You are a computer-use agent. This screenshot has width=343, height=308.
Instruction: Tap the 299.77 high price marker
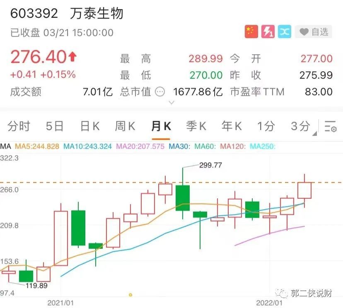210,165
